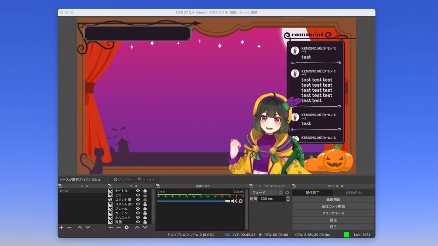Click the scene transition gear icon
Image resolution: width=438 pixels, height=246 pixels.
287,192
